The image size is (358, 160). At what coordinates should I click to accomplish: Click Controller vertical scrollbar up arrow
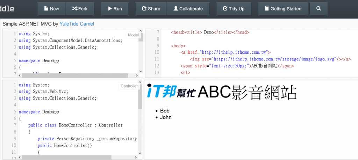coord(140,82)
